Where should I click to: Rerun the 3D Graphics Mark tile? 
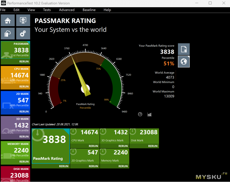(x=123, y=146)
